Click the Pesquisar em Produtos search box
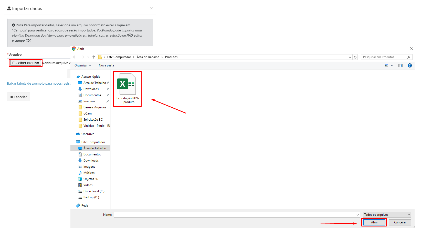Screen dimensions: 432x239 click(384, 57)
